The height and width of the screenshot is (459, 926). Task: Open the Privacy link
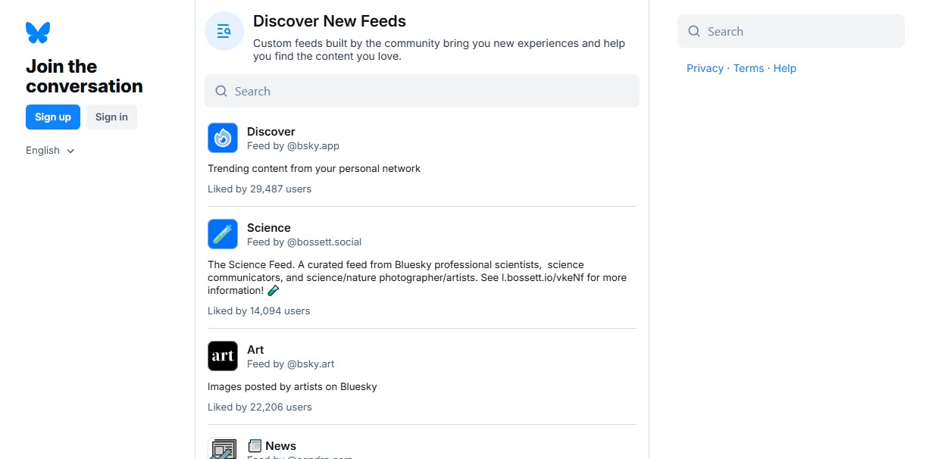pyautogui.click(x=705, y=68)
